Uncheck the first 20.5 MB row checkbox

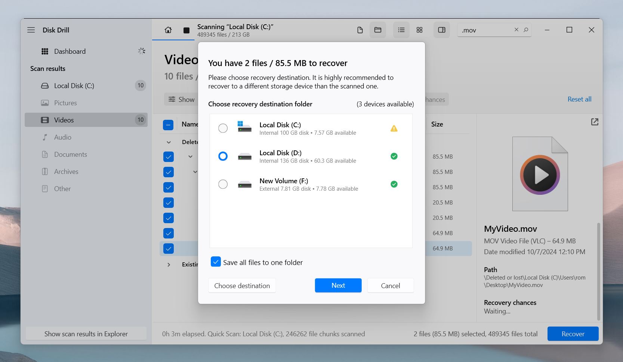point(169,203)
